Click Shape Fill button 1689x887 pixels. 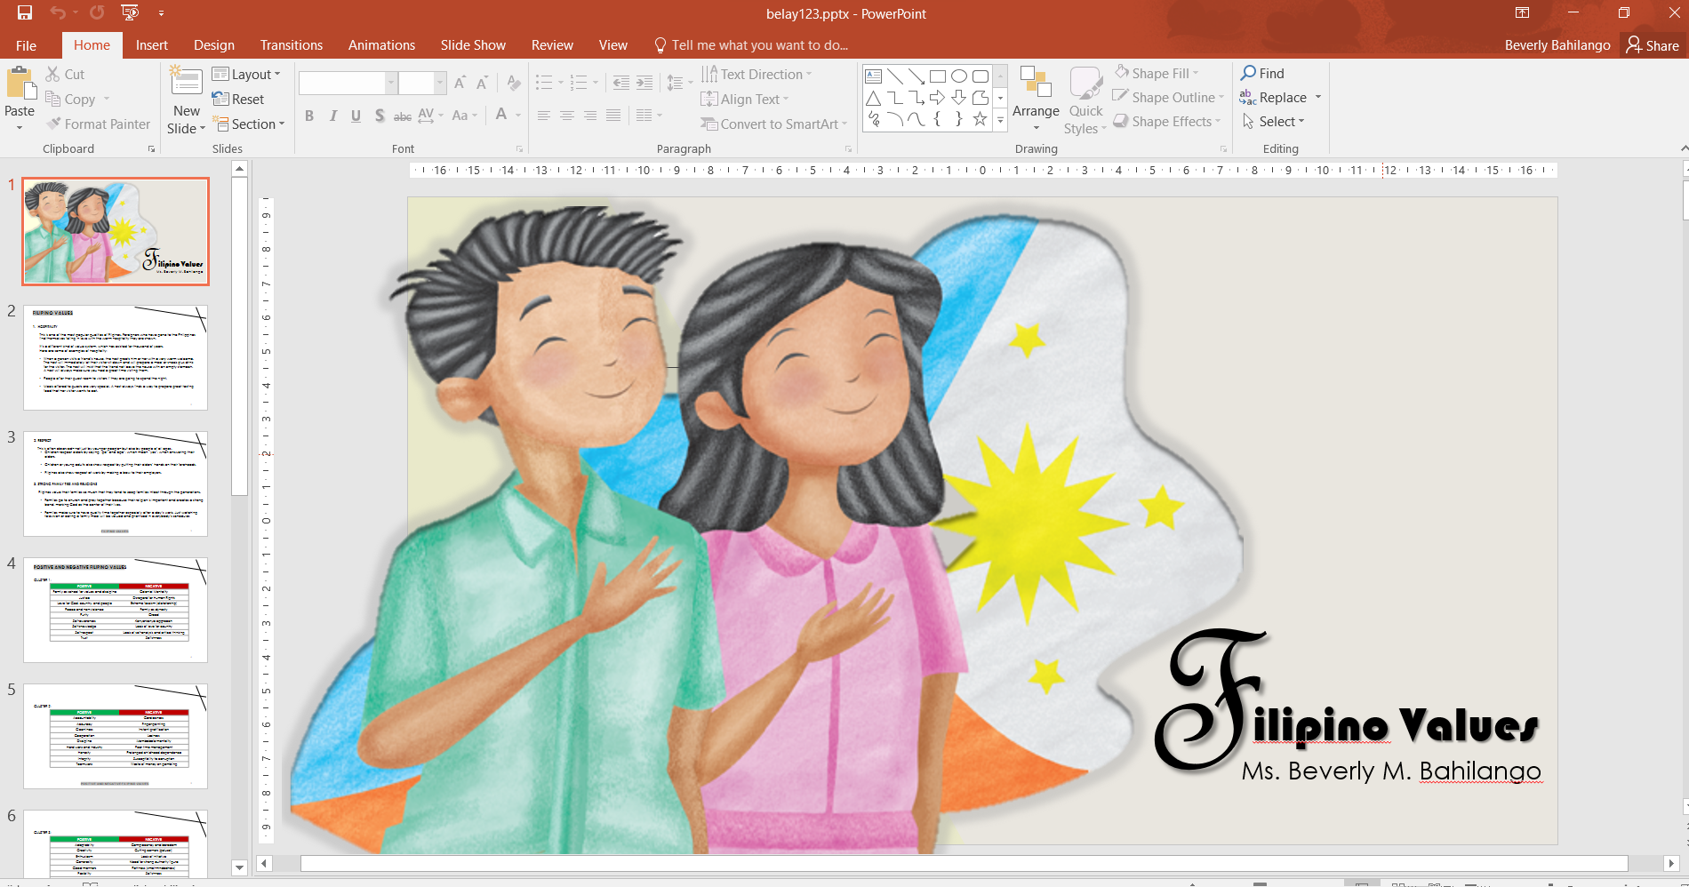pyautogui.click(x=1157, y=73)
